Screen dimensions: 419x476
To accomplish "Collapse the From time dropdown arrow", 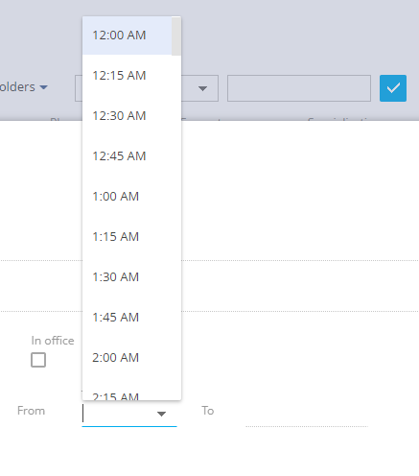I will point(161,414).
